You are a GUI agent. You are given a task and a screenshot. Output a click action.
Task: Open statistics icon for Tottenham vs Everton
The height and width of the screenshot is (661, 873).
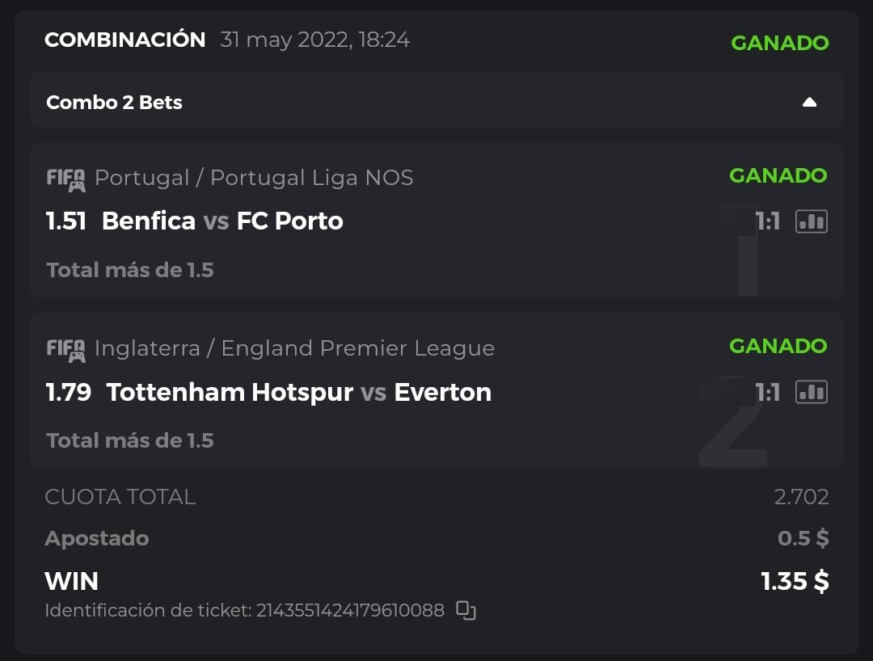click(x=812, y=392)
